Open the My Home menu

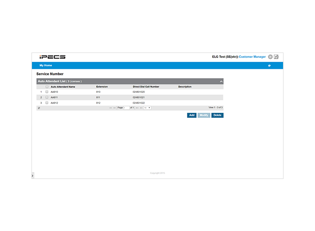(x=46, y=66)
